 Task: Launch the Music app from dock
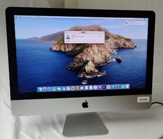click(x=95, y=87)
